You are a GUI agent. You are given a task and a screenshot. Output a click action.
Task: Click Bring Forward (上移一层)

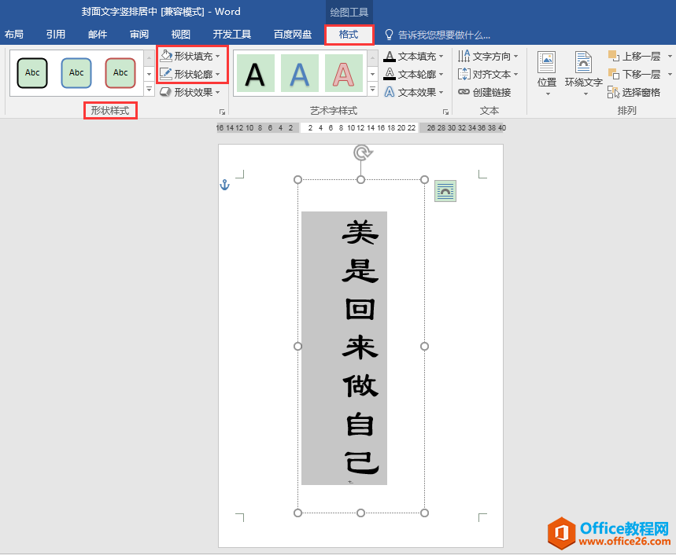pyautogui.click(x=634, y=56)
